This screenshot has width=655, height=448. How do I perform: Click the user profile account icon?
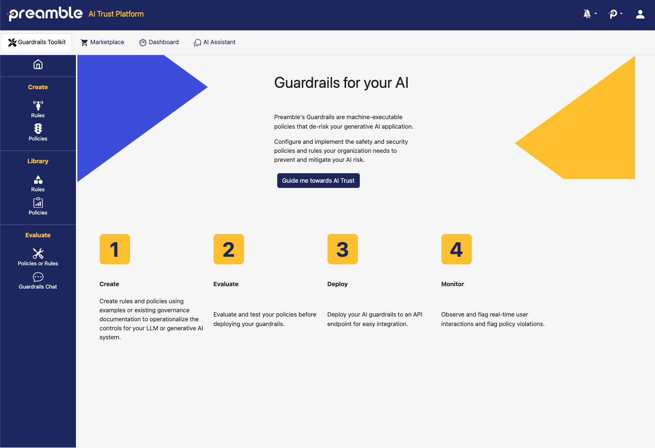pyautogui.click(x=640, y=14)
